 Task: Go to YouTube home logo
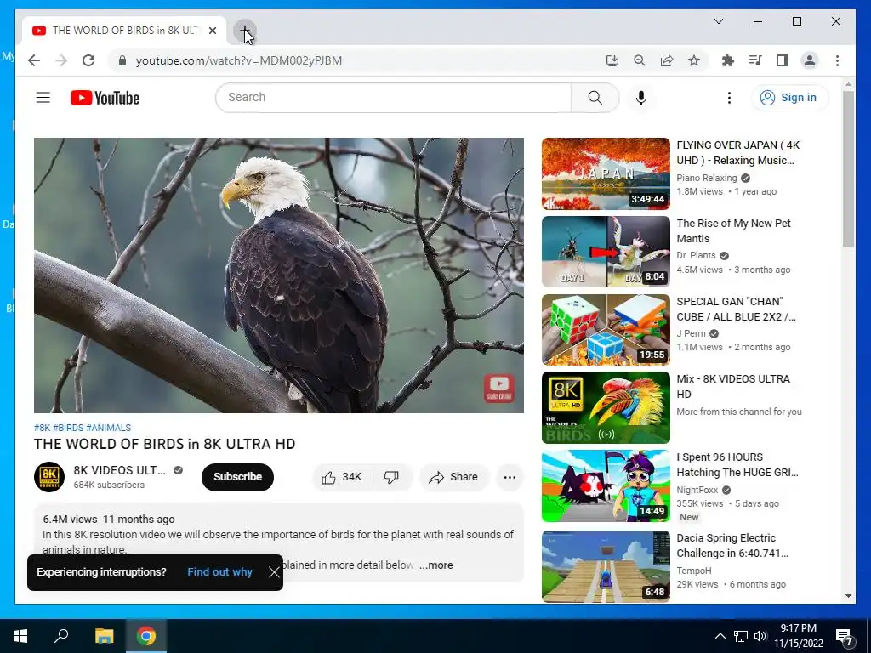tap(105, 98)
